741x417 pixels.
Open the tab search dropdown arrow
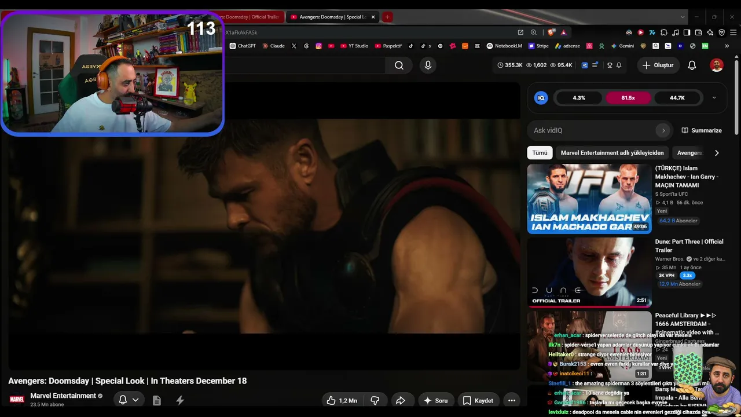pos(683,17)
